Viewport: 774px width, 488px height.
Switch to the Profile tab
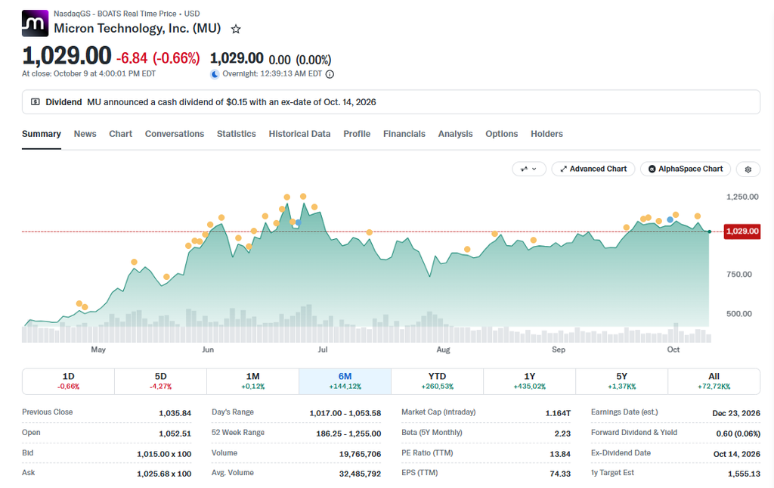(x=357, y=134)
